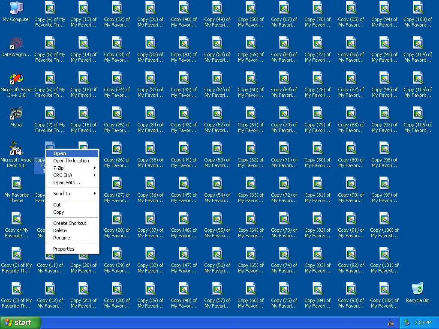The image size is (439, 329).
Task: Open Properties from the context menu
Action: pyautogui.click(x=72, y=249)
